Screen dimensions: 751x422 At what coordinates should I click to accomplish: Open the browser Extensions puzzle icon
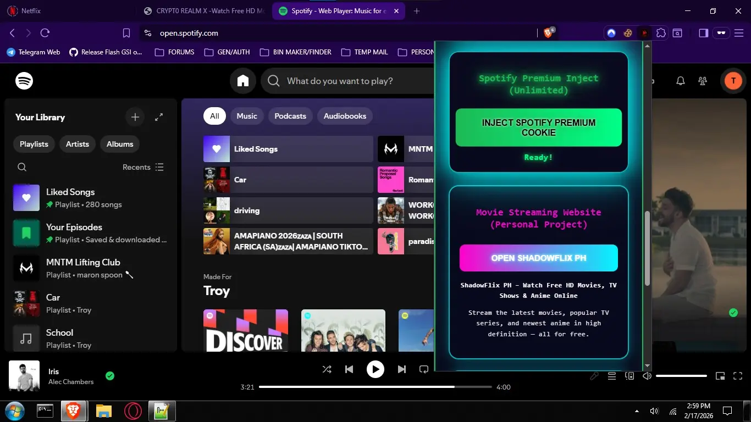click(661, 33)
